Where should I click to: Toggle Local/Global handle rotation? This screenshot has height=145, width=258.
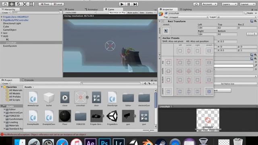58,4
